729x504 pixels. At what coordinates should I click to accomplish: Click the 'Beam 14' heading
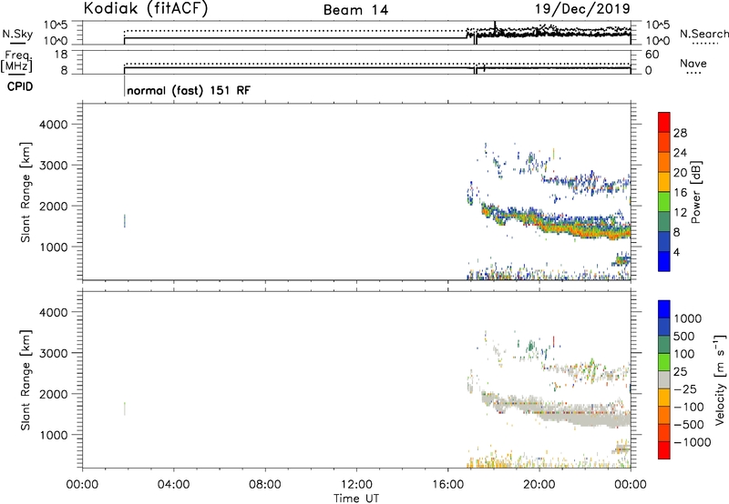(x=355, y=10)
